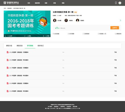
Task: Download 2016年国考 行测题本 via 下载
Action: pos(115,52)
